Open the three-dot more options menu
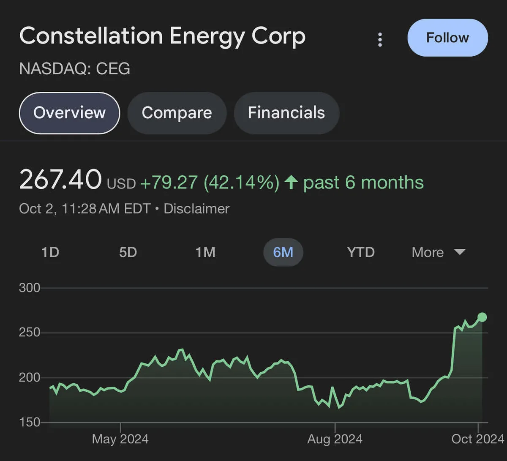 click(380, 39)
